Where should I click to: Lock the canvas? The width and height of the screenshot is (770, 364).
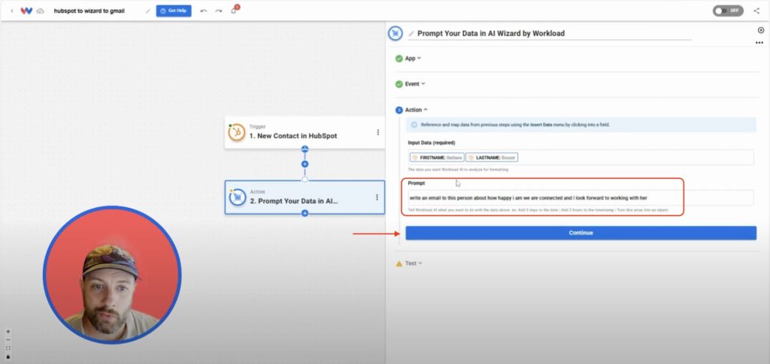coord(8,356)
